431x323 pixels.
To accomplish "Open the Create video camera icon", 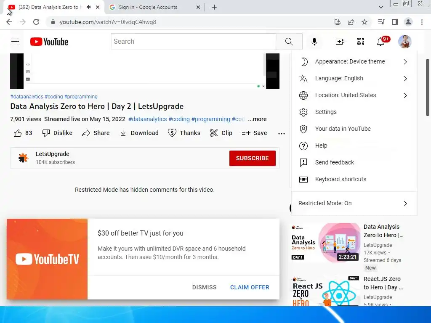I will coord(340,42).
